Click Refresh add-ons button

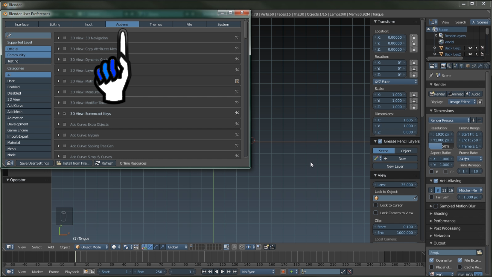pyautogui.click(x=105, y=163)
